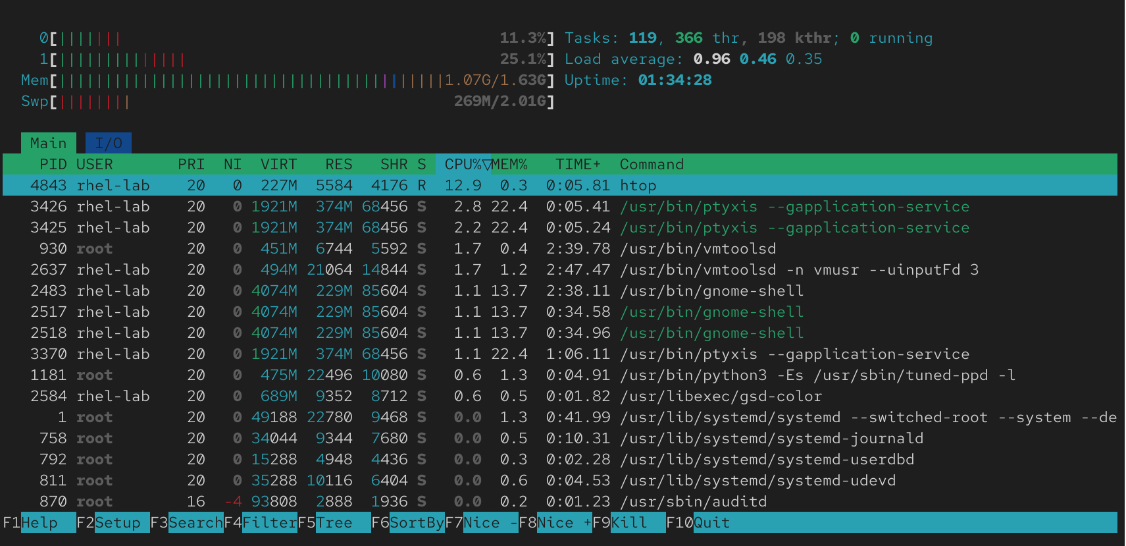This screenshot has width=1126, height=546.
Task: Click the PRI column header
Action: [x=192, y=164]
